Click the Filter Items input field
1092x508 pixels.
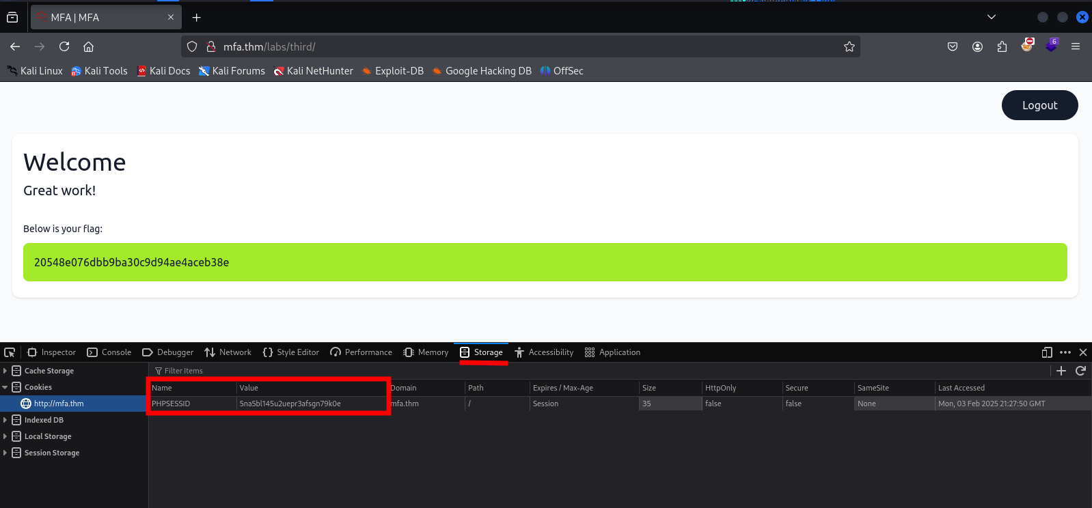click(598, 371)
